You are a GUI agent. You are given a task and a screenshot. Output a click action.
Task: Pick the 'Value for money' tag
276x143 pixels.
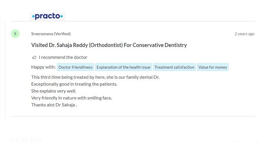click(213, 67)
